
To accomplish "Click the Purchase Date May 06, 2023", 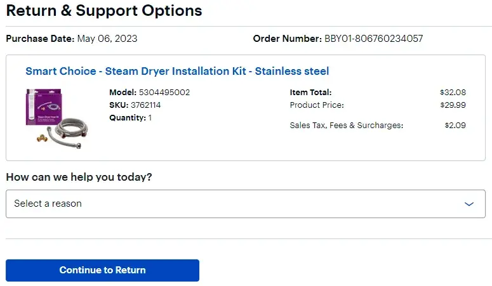I will click(107, 39).
